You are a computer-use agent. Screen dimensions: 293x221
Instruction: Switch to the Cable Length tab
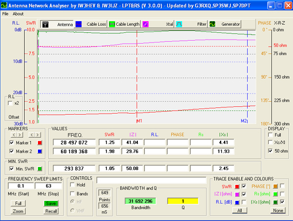tap(124, 24)
